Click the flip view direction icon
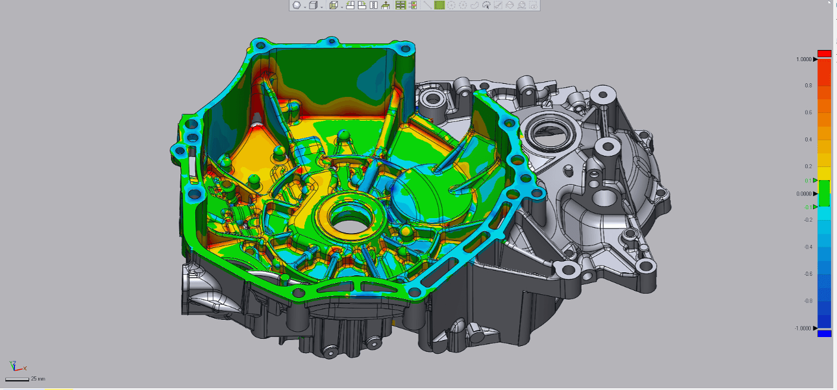The height and width of the screenshot is (390, 837). click(x=373, y=5)
